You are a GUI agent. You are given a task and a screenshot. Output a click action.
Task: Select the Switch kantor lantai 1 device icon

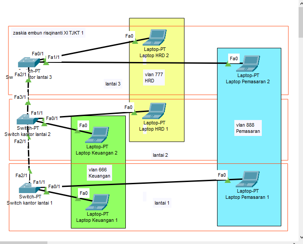[x=30, y=188]
